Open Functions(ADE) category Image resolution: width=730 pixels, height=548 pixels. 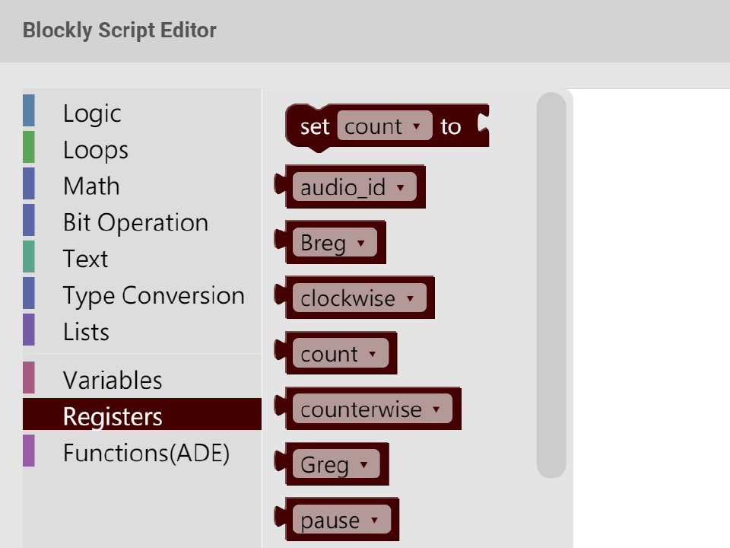pos(146,454)
